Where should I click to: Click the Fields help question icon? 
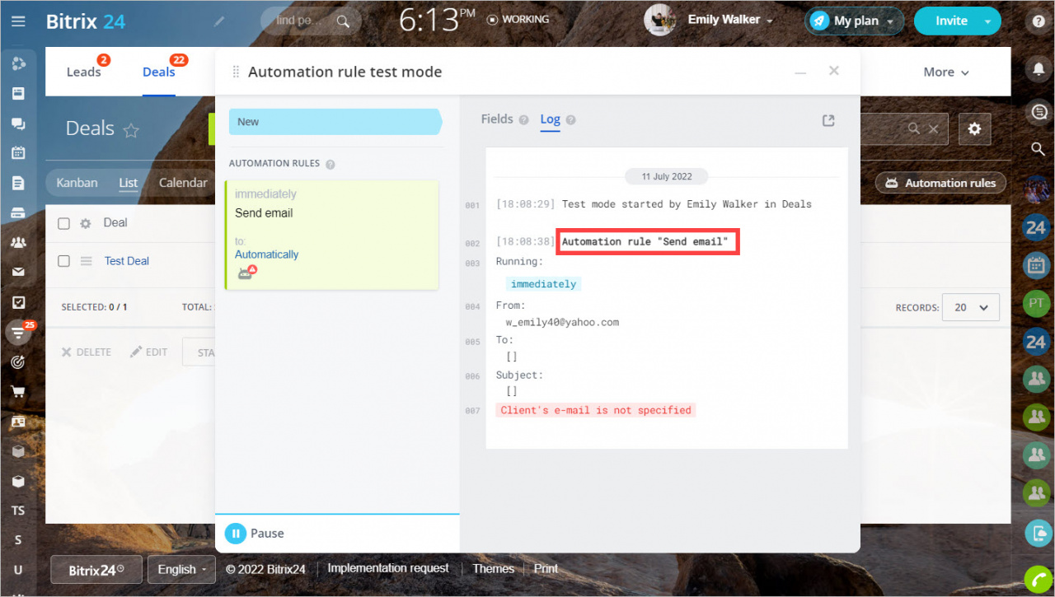[x=523, y=120]
